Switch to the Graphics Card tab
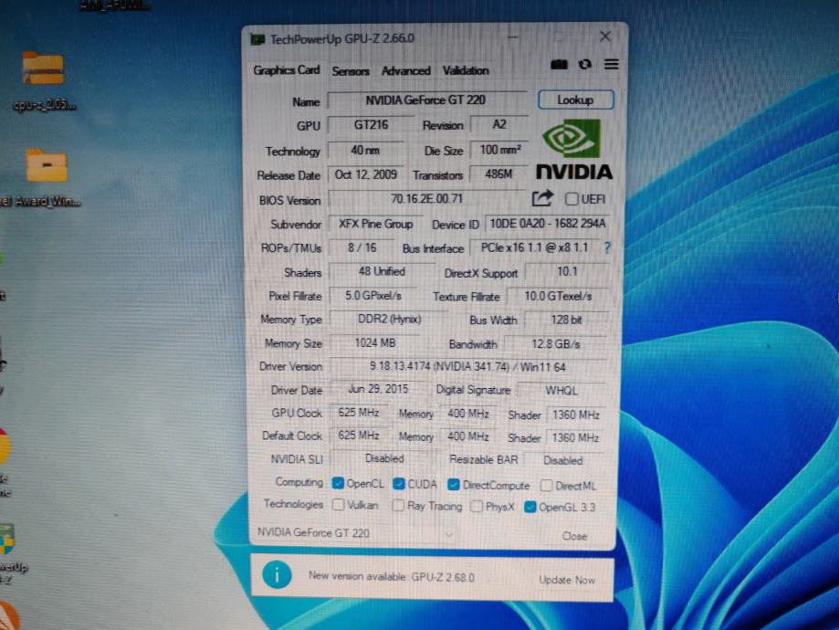Image resolution: width=839 pixels, height=630 pixels. click(x=287, y=70)
